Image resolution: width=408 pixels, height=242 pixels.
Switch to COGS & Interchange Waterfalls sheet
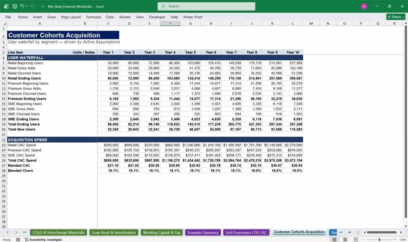58,233
